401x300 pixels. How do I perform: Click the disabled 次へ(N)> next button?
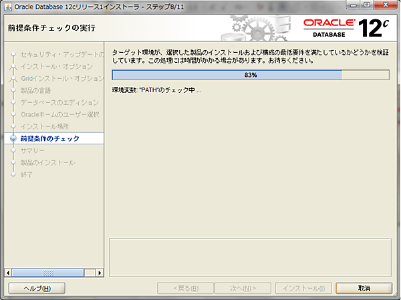pyautogui.click(x=243, y=288)
